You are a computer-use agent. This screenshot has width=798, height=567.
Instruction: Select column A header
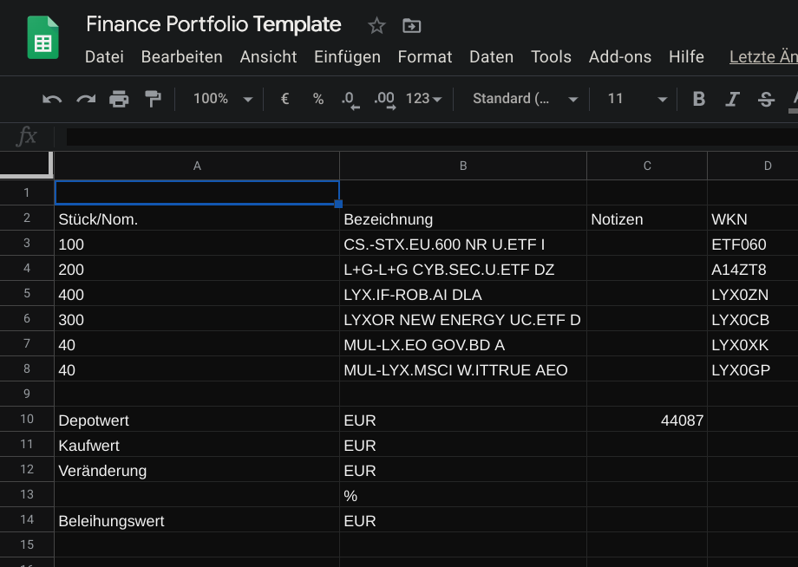[x=197, y=166]
